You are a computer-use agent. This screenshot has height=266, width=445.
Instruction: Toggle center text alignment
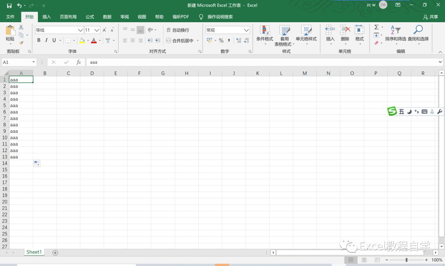[x=133, y=40]
